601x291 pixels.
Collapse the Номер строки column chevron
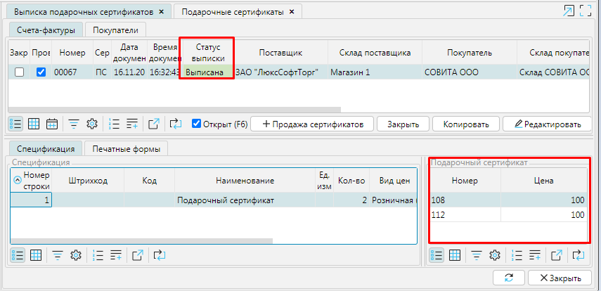click(x=17, y=179)
